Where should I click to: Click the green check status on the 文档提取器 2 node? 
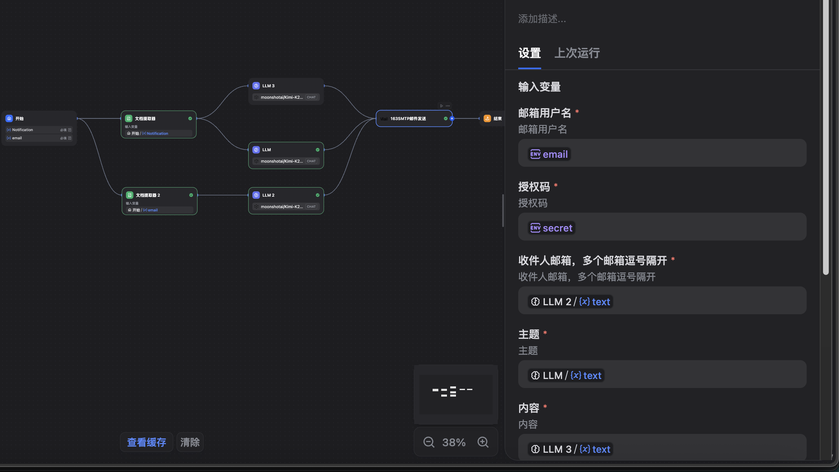pyautogui.click(x=191, y=195)
